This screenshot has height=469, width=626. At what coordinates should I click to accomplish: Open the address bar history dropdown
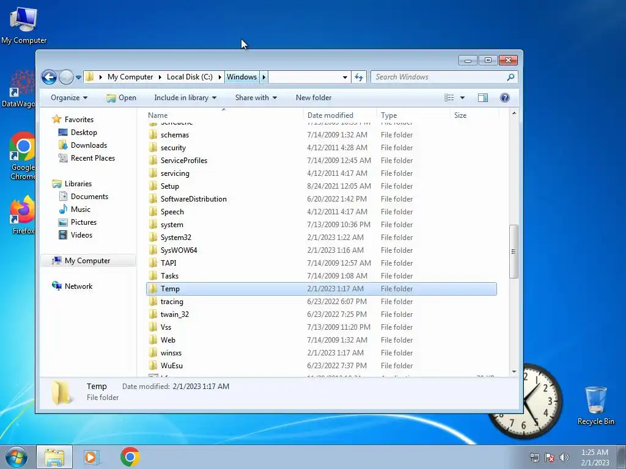pyautogui.click(x=345, y=78)
